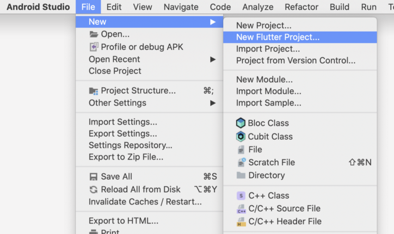Click the Cubit Class icon
Image resolution: width=394 pixels, height=234 pixels.
coord(241,137)
